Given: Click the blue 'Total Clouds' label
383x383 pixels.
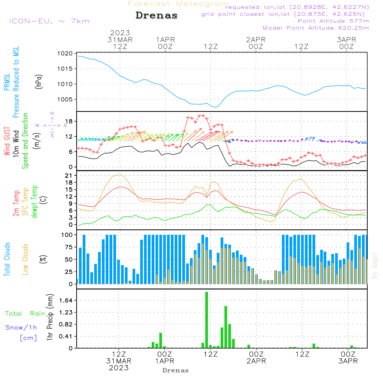Looking at the screenshot, I should click(7, 259).
